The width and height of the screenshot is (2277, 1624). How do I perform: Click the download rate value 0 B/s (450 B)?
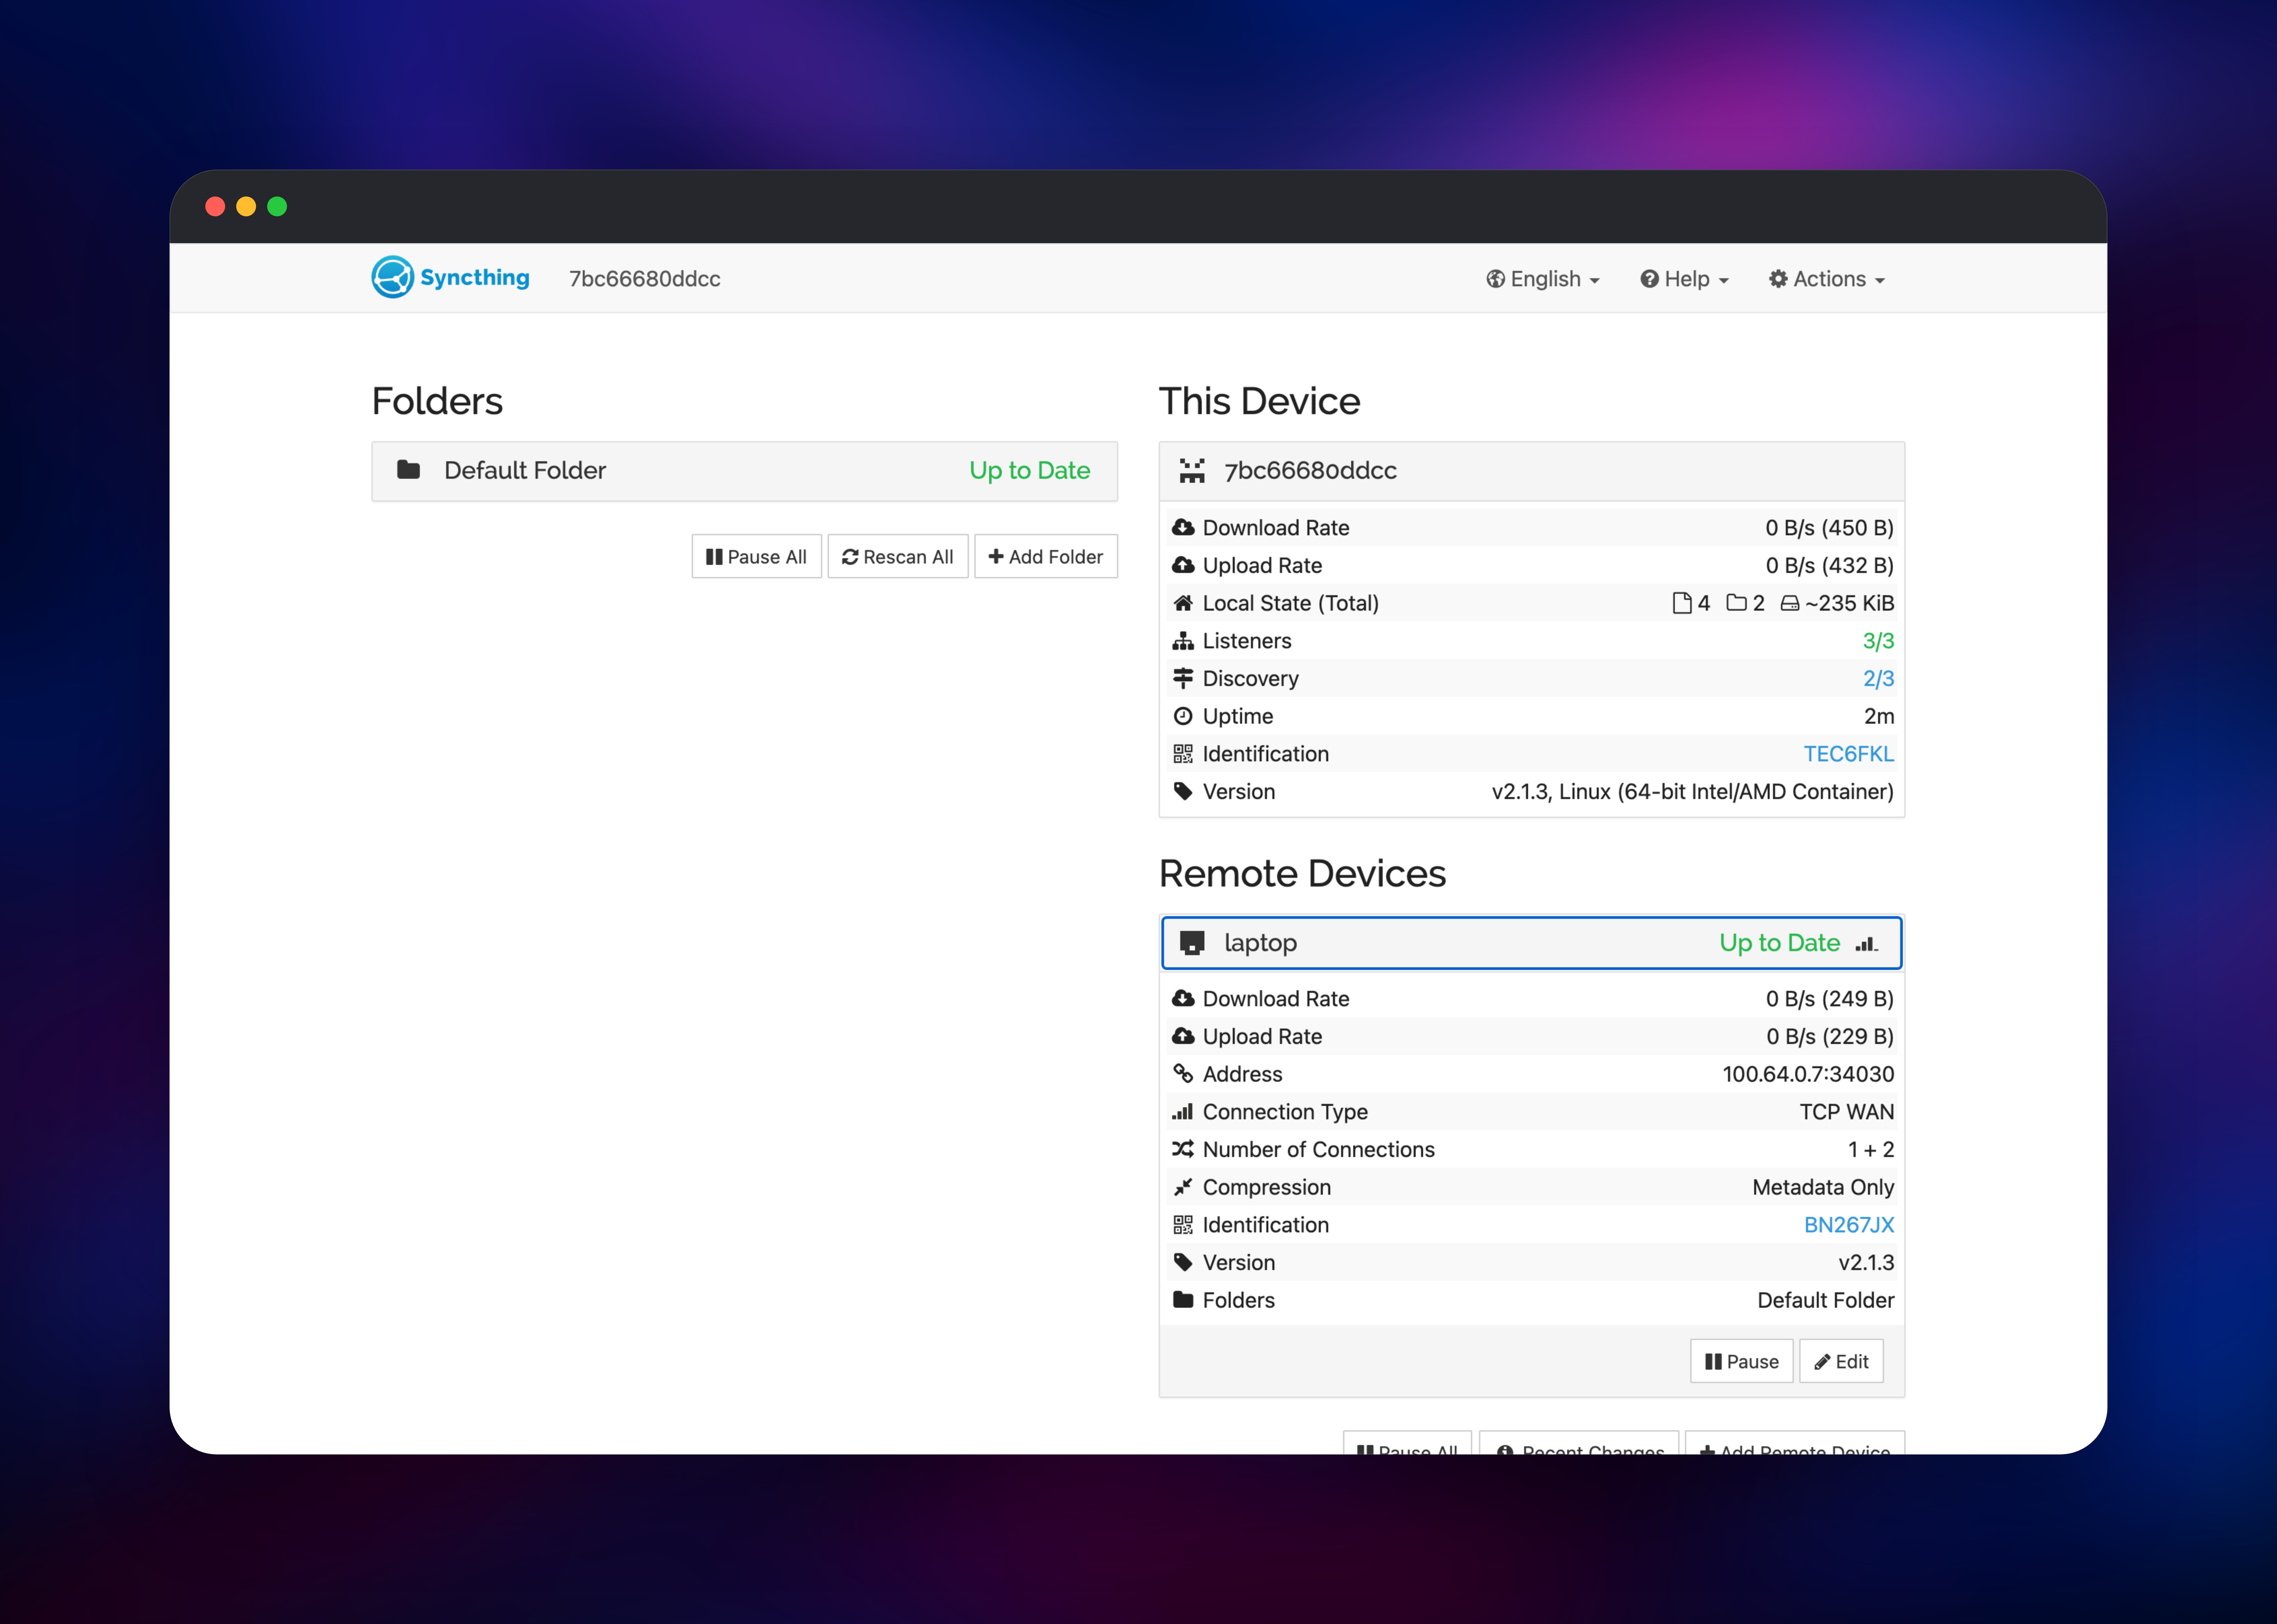pyautogui.click(x=1830, y=528)
